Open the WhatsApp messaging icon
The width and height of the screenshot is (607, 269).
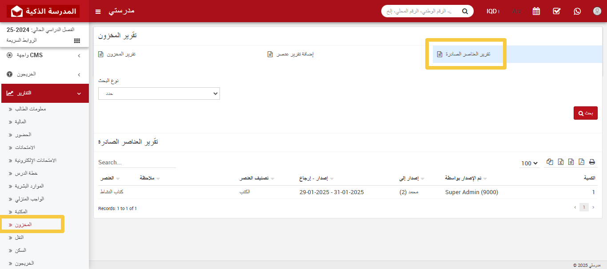tap(577, 11)
